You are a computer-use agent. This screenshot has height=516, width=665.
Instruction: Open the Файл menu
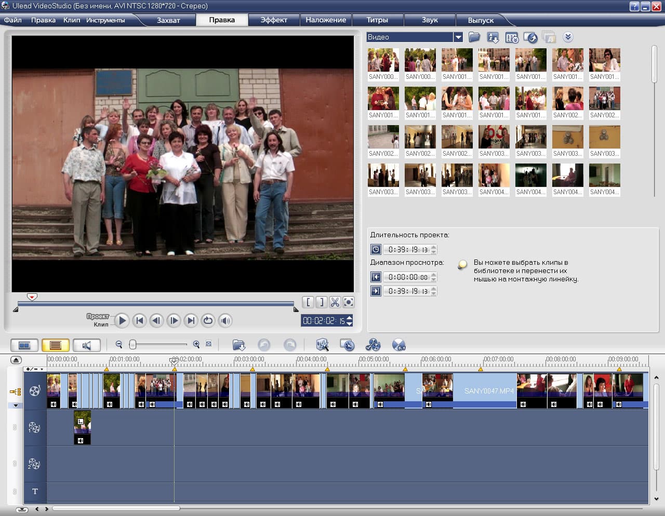13,20
